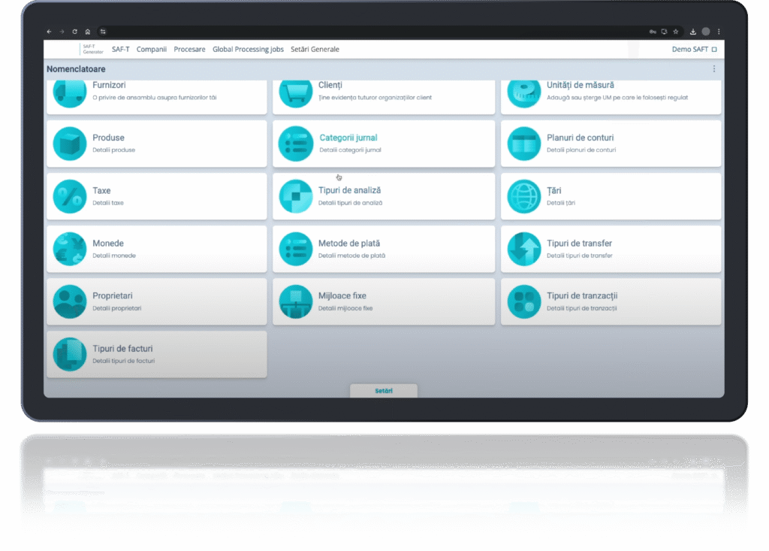Open the Categorii jurnal link

348,138
